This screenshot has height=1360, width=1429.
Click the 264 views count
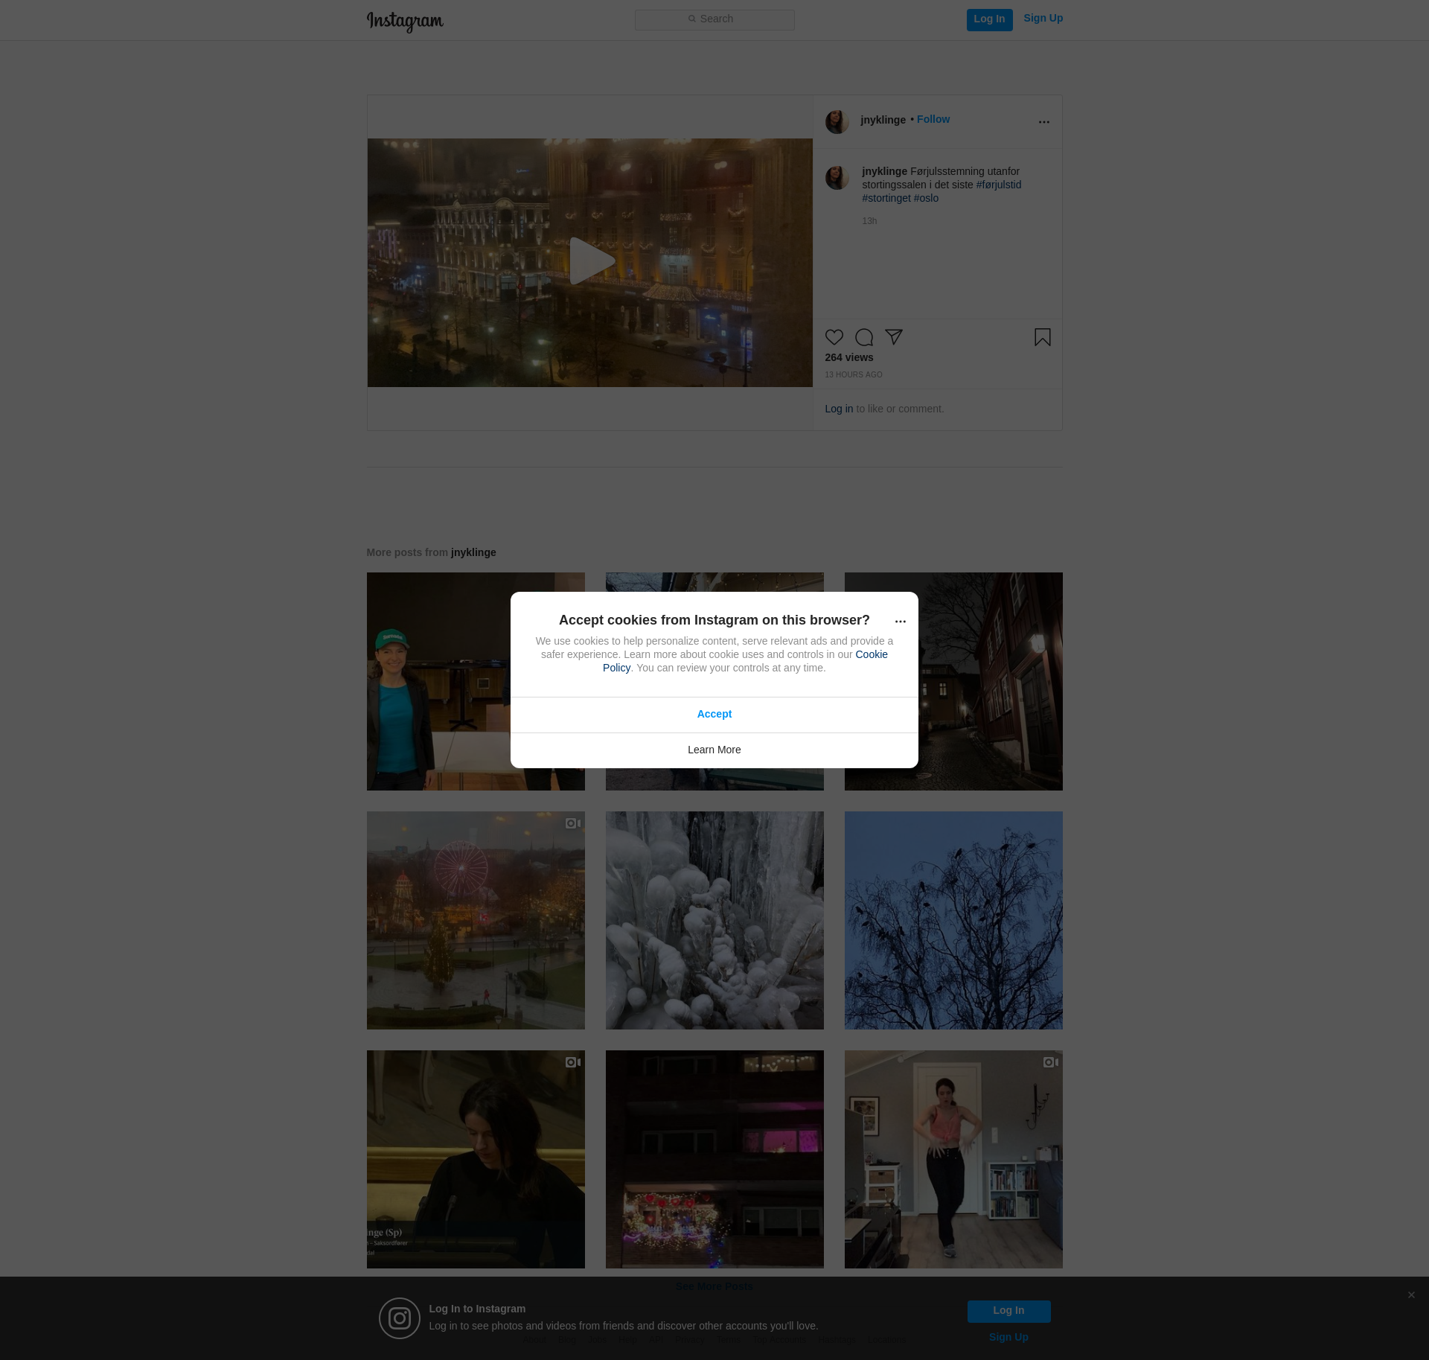(x=849, y=358)
